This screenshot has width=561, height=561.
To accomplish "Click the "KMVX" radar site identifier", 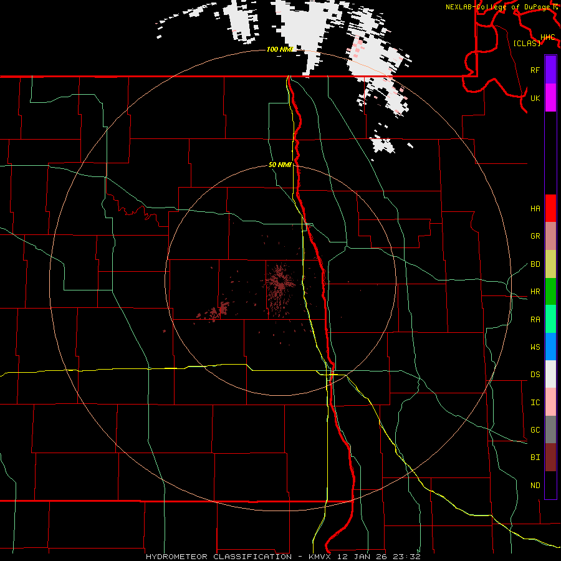I will tap(320, 557).
